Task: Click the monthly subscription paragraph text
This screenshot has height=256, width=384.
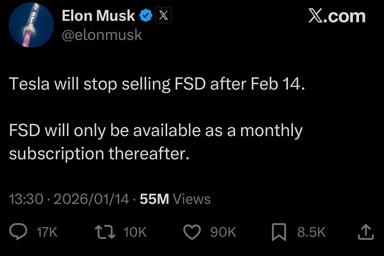Action: coord(156,142)
